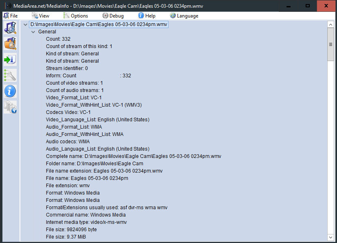The image size is (337, 243).
Task: Select 'Video_Format_WithHint_List: VC-1 (WMV3)'
Action: tap(94, 105)
